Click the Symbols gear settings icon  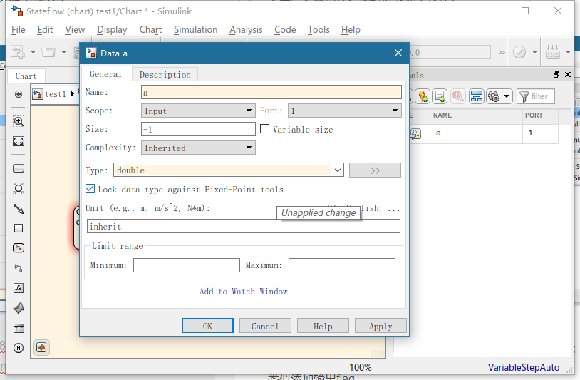tap(494, 96)
